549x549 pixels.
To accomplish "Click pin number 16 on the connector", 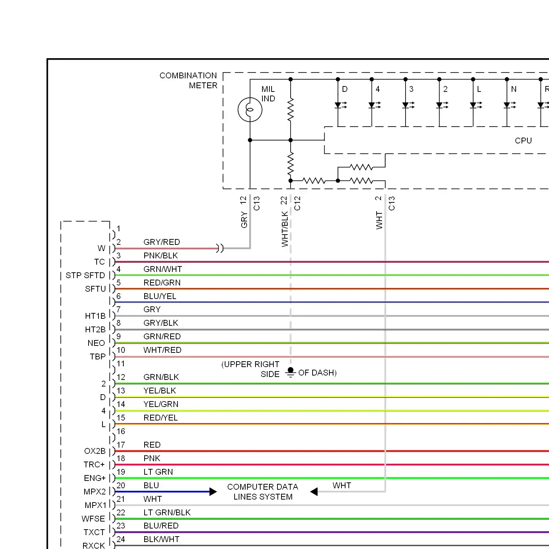I will click(121, 431).
